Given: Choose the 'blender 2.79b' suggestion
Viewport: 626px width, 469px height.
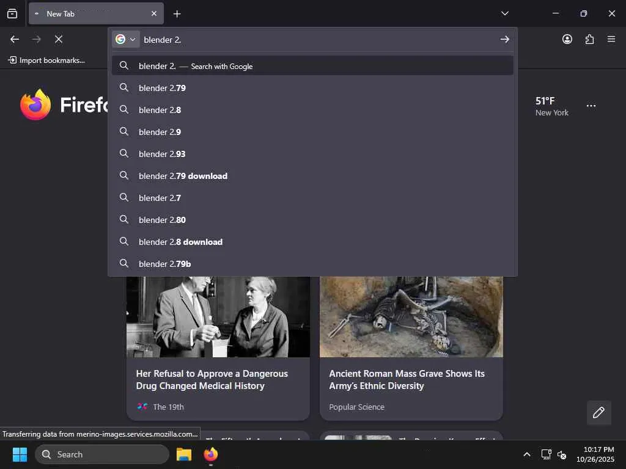Looking at the screenshot, I should tap(312, 264).
